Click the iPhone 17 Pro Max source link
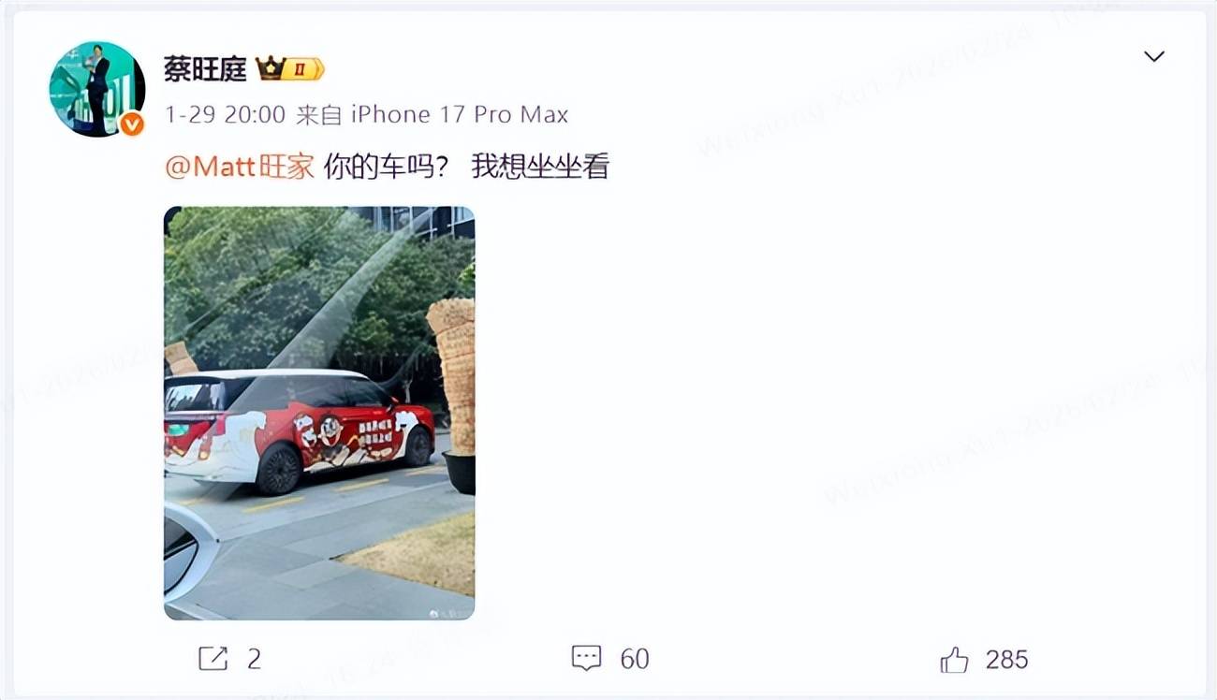Screen dimensions: 1217x700 click(x=460, y=115)
